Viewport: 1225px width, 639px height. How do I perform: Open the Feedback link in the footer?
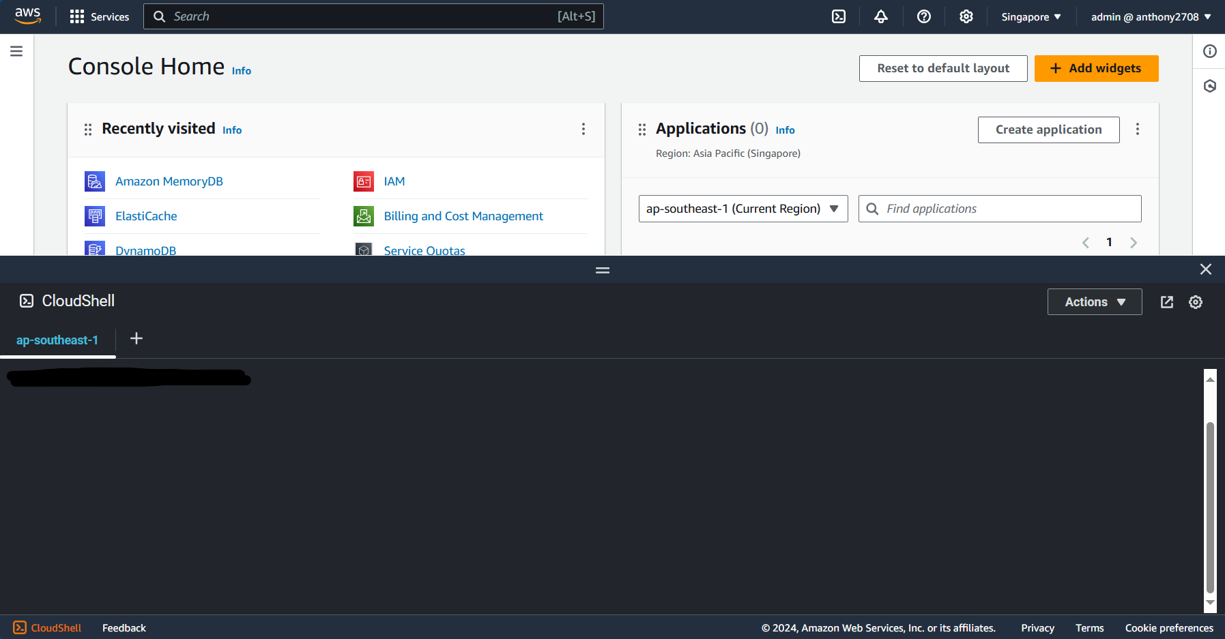click(x=124, y=628)
